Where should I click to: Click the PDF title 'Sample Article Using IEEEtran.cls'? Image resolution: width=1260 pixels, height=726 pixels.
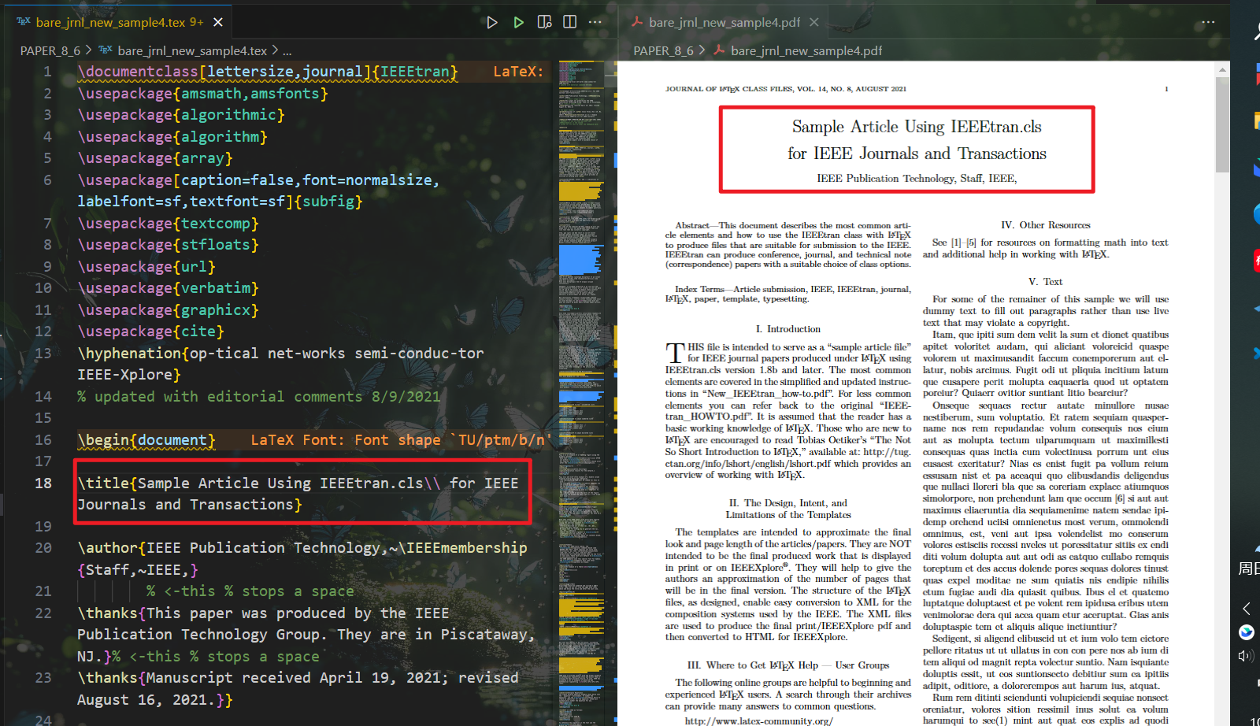coord(917,127)
